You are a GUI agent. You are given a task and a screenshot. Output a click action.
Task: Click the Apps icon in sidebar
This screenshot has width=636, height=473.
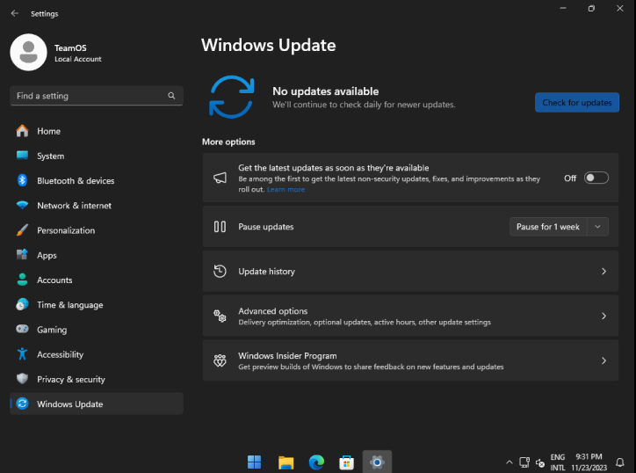click(x=22, y=255)
